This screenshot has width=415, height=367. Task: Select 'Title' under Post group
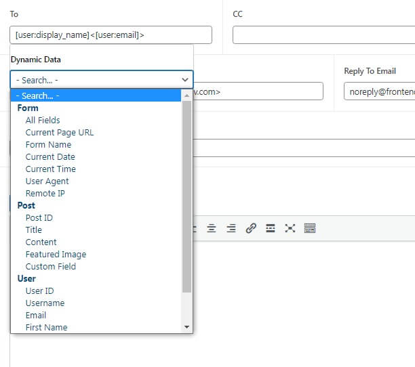96,230
